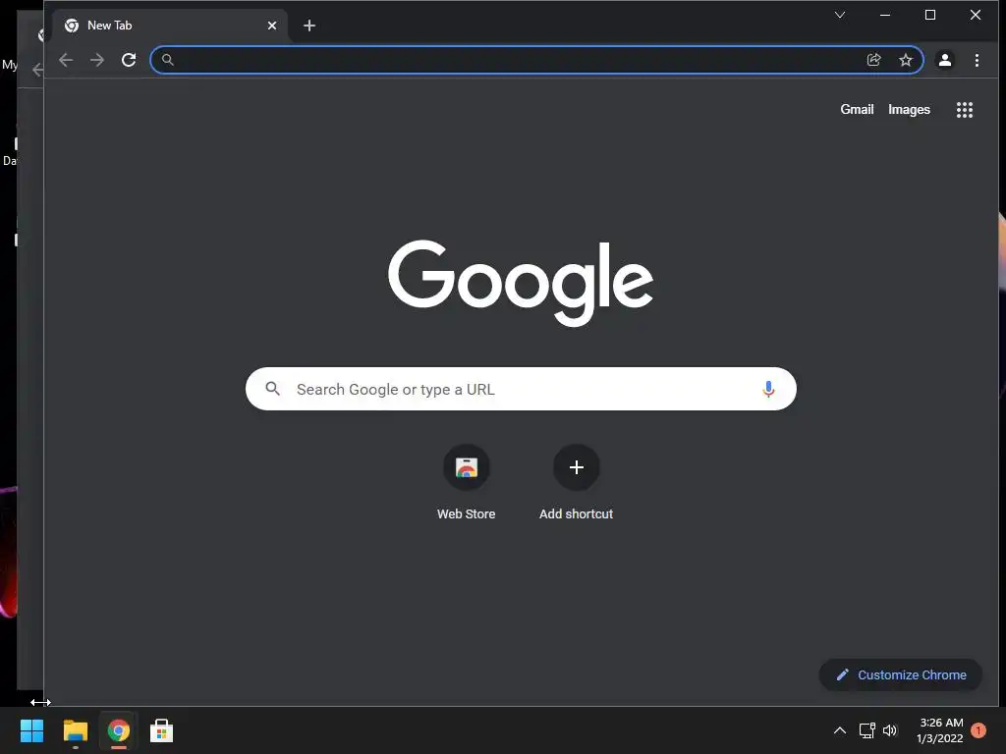This screenshot has width=1006, height=754.
Task: Open the clock showing 3:26 AM
Action: click(x=940, y=730)
